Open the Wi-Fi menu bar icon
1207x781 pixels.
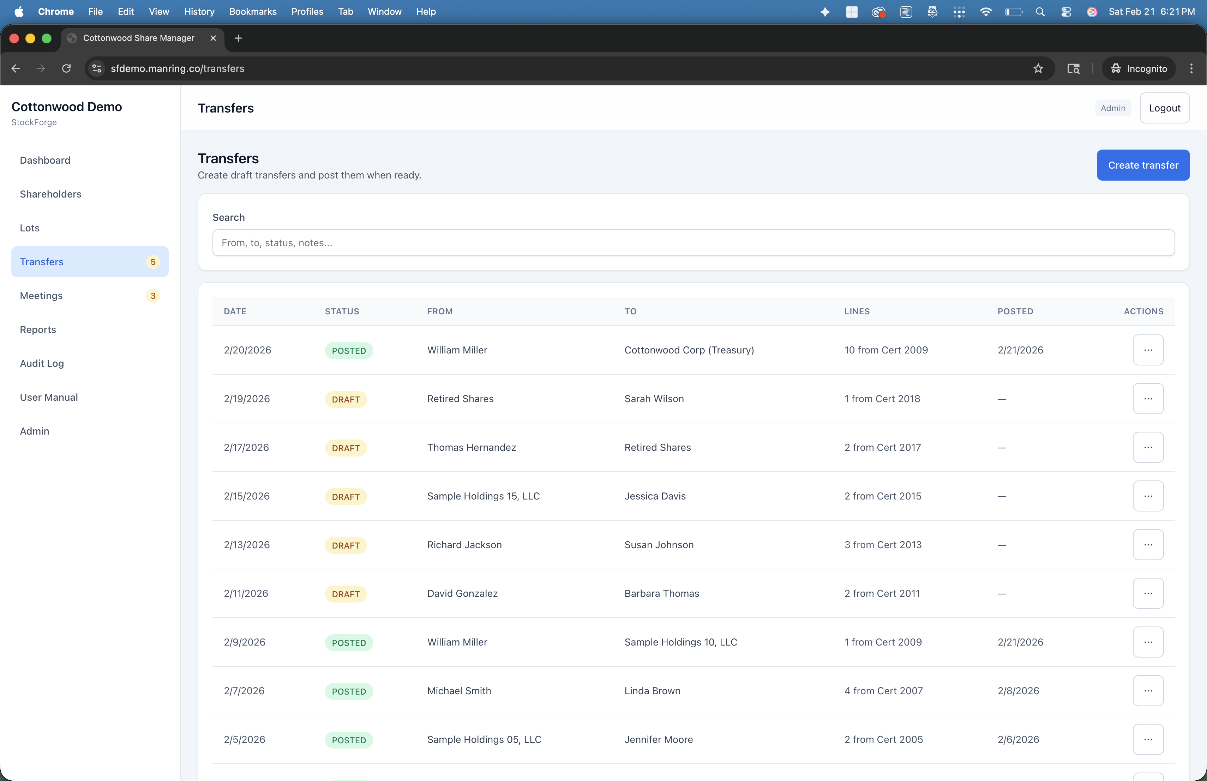click(986, 12)
